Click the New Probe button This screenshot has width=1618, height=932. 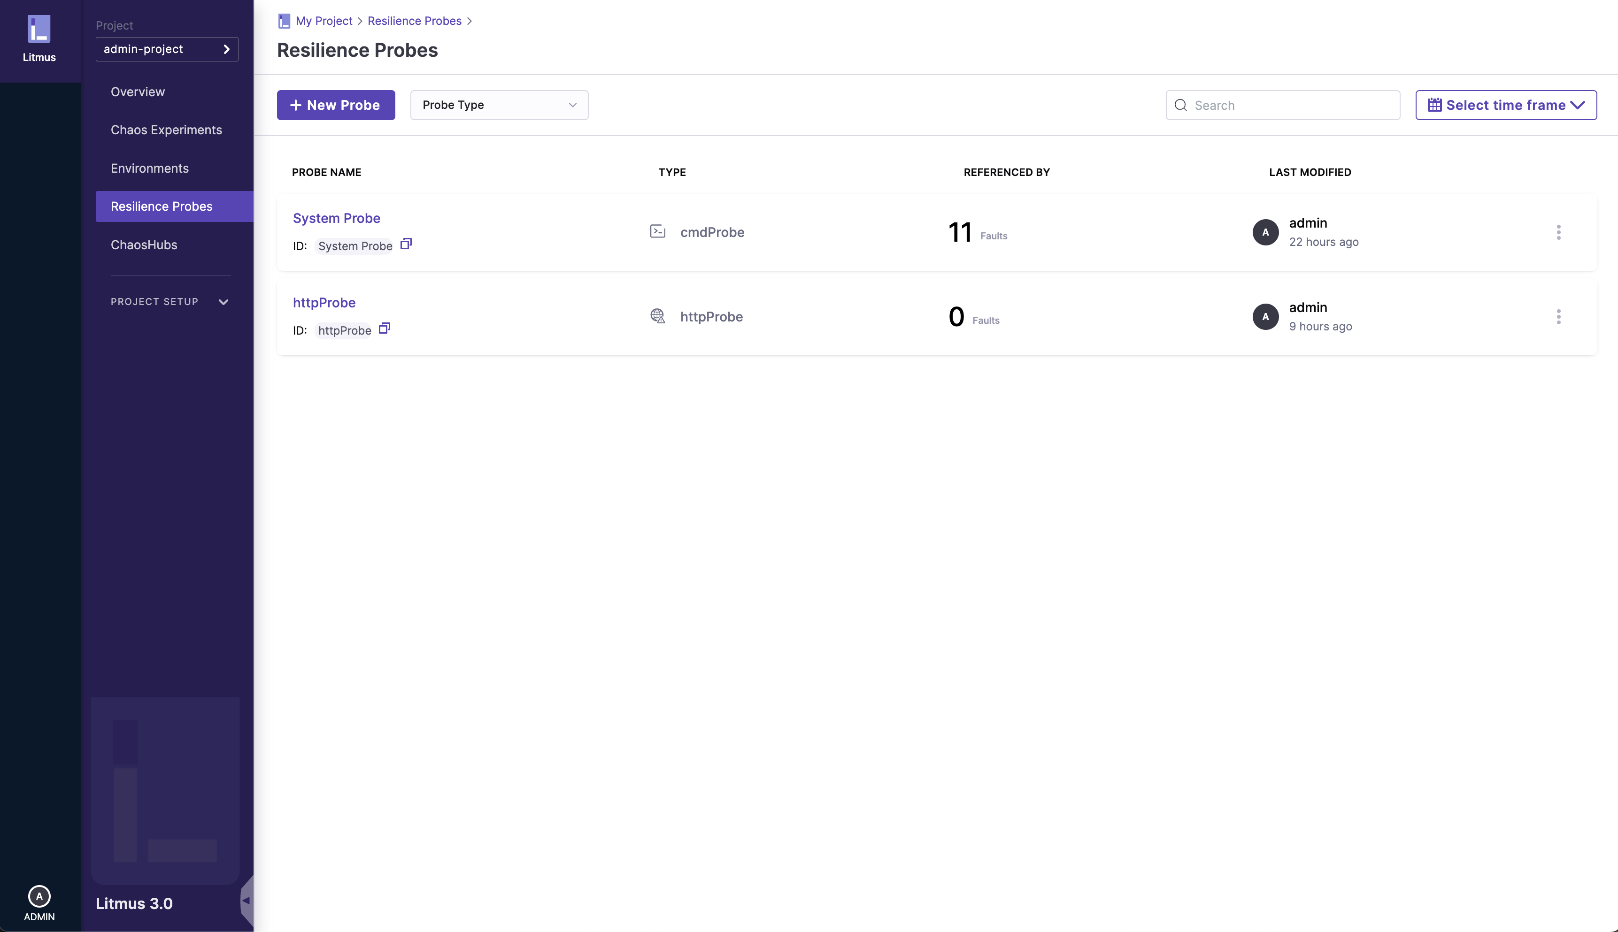[336, 105]
